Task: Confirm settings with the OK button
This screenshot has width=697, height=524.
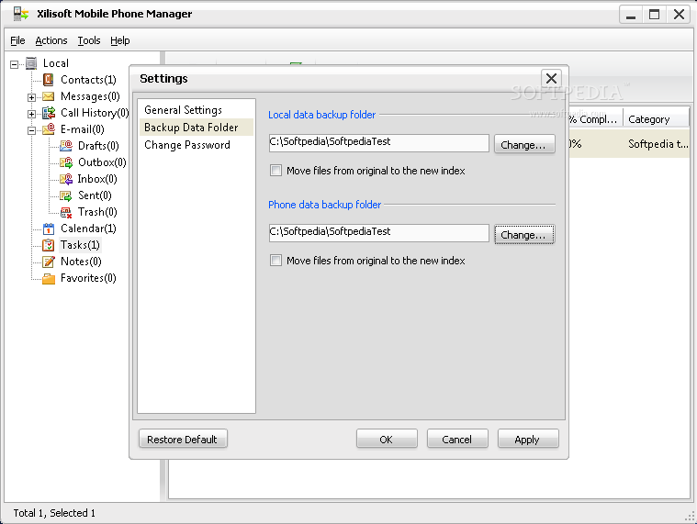Action: click(387, 440)
